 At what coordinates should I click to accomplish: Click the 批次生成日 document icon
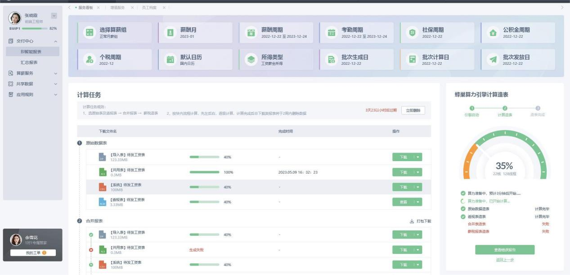click(332, 59)
